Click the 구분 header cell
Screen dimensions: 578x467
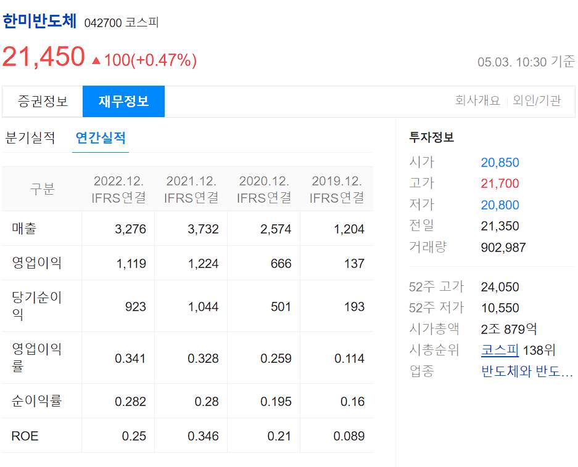click(x=42, y=189)
